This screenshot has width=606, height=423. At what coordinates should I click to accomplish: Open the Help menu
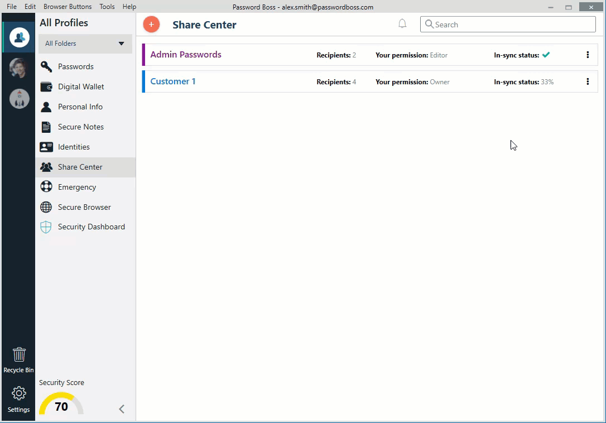pos(129,7)
